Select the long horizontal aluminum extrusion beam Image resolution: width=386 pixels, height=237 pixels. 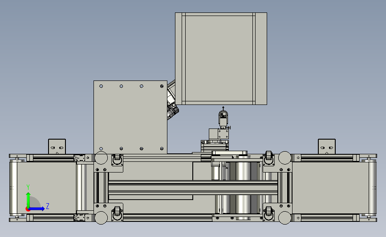click(193, 188)
